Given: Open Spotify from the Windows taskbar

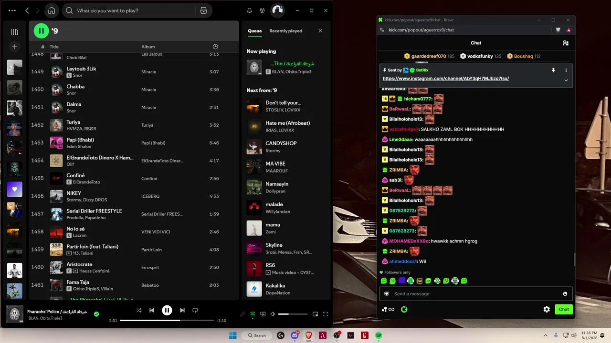Looking at the screenshot, I should click(x=379, y=335).
